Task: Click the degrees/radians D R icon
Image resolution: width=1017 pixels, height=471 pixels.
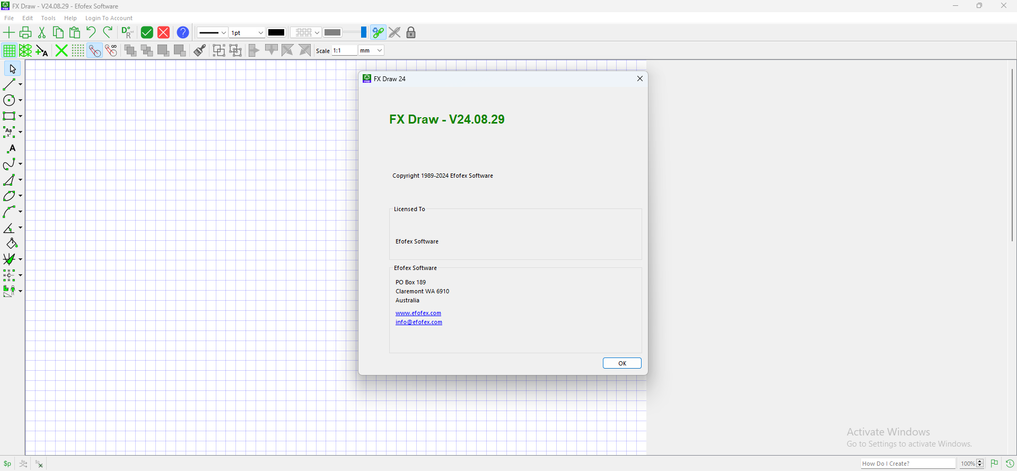Action: [127, 32]
